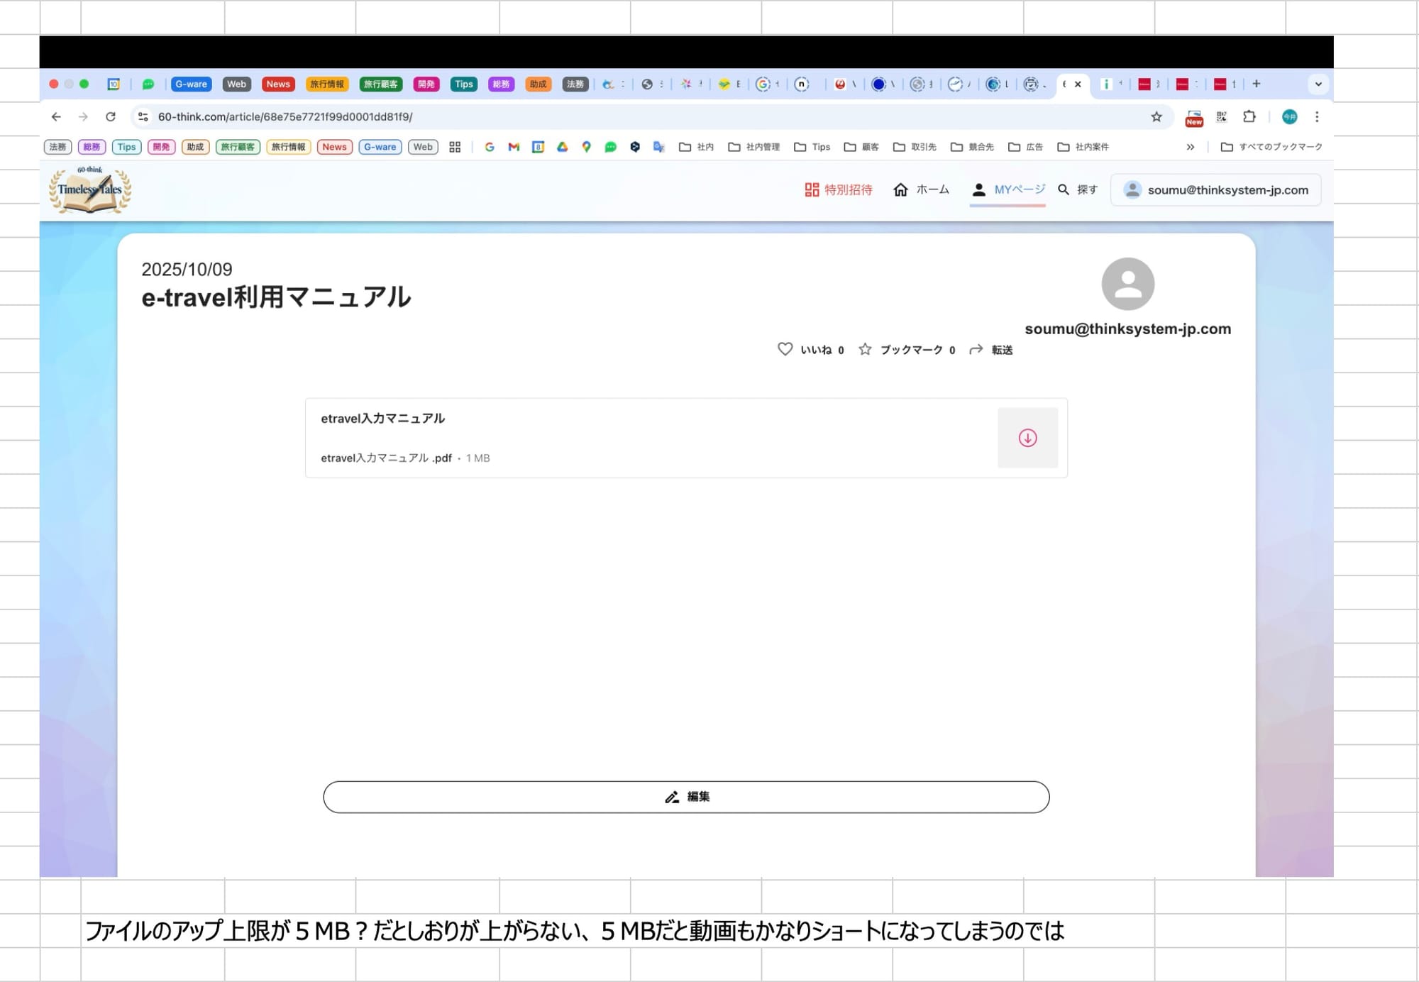The height and width of the screenshot is (982, 1419).
Task: Open the 特別招待 menu item
Action: [x=838, y=189]
